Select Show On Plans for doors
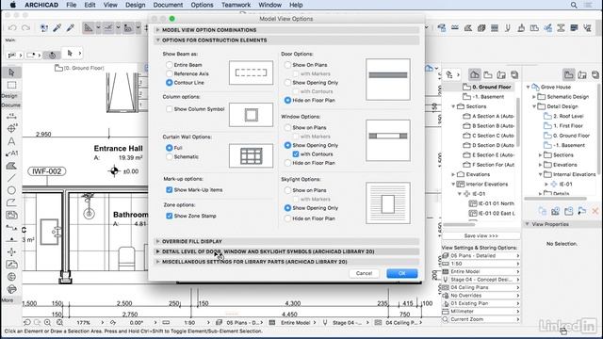This screenshot has height=339, width=603. [x=287, y=65]
